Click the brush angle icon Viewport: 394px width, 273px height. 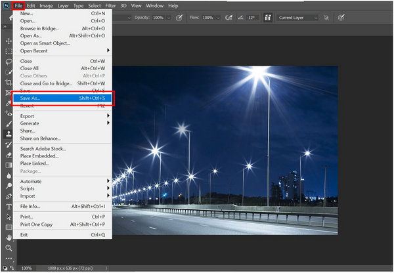[x=240, y=18]
